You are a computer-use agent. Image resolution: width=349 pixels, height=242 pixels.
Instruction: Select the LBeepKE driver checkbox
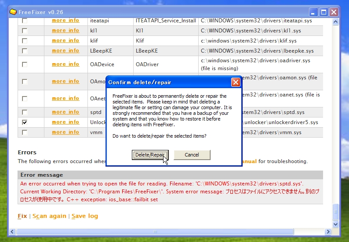tap(25, 51)
